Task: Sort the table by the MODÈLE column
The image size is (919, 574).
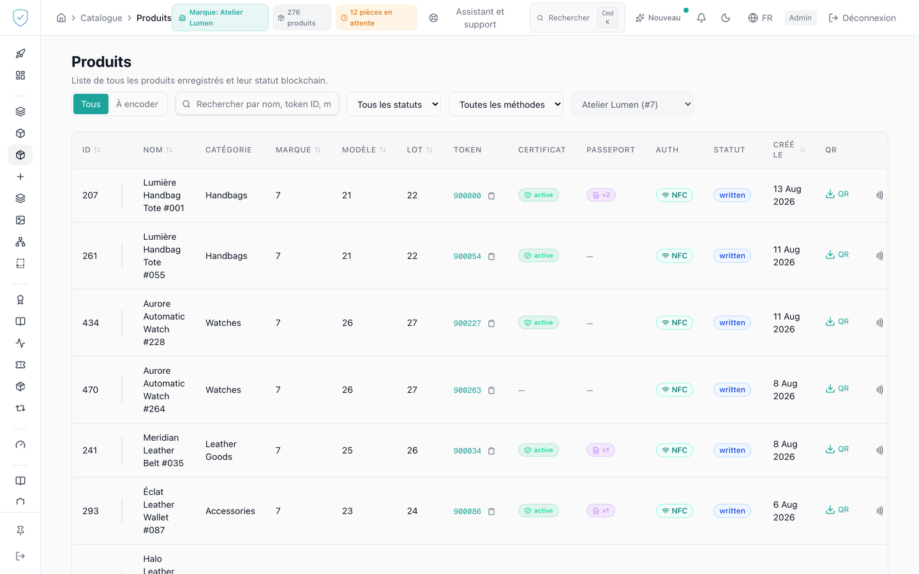Action: [364, 150]
